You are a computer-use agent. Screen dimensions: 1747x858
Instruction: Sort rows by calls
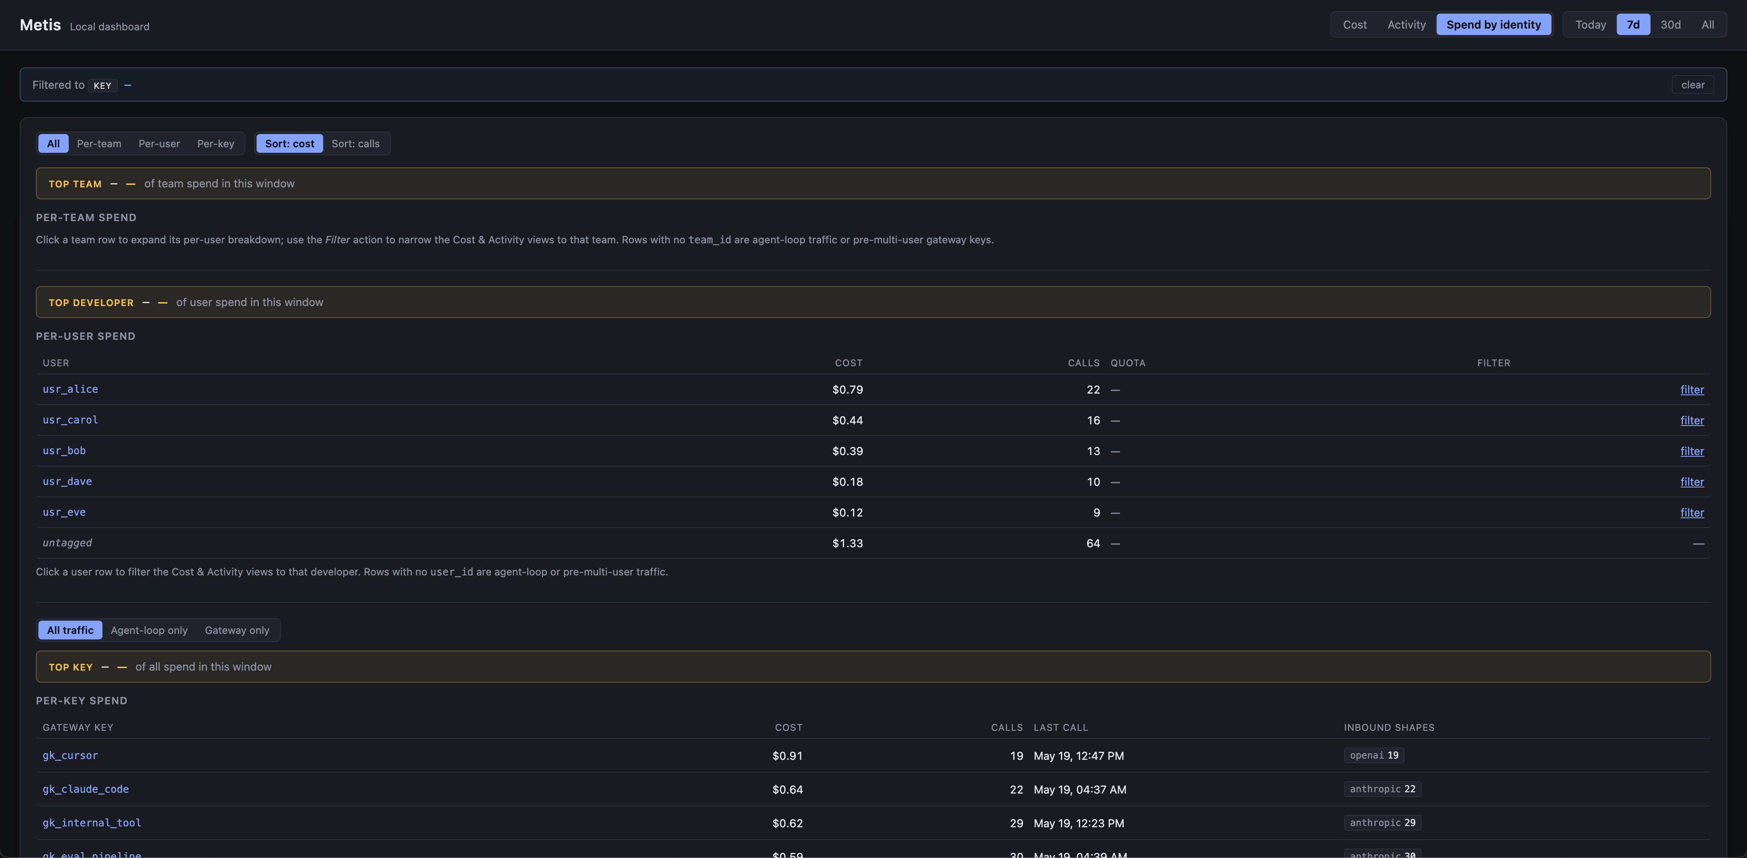point(355,144)
